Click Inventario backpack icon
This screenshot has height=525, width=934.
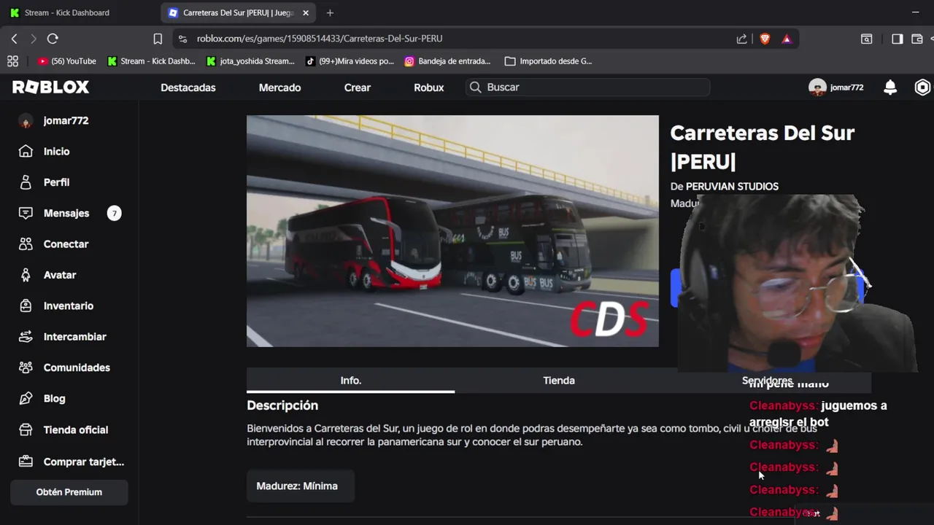coord(26,306)
